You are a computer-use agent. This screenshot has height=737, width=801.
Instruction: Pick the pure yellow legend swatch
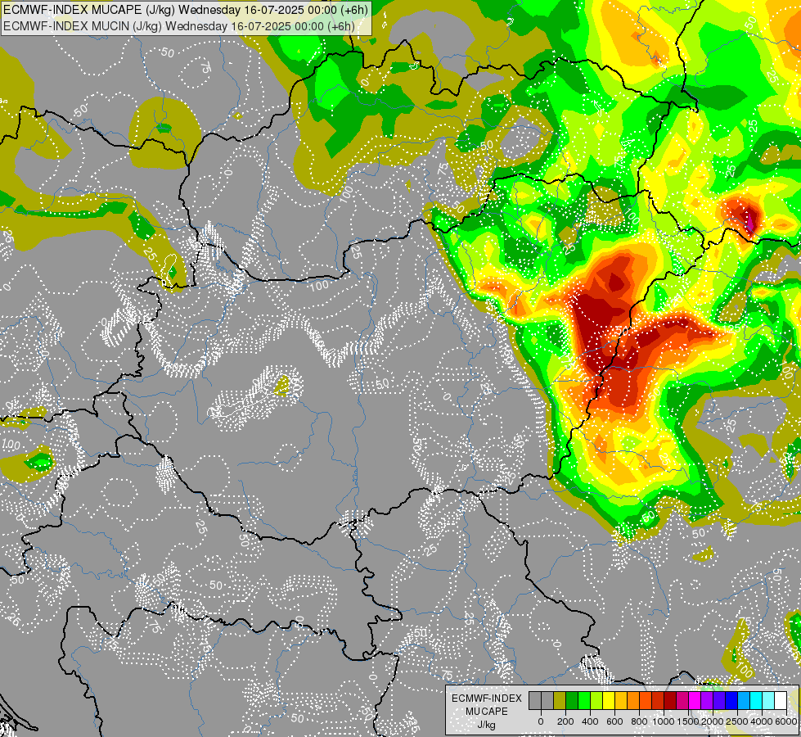coord(609,700)
